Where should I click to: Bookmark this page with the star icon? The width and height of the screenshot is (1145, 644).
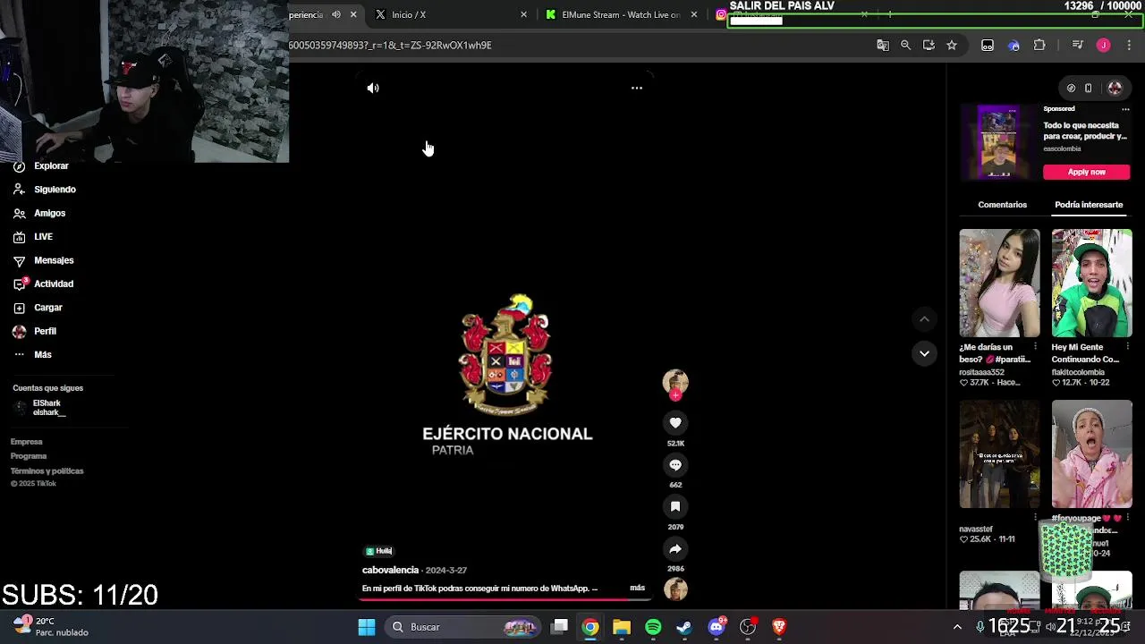pyautogui.click(x=952, y=45)
